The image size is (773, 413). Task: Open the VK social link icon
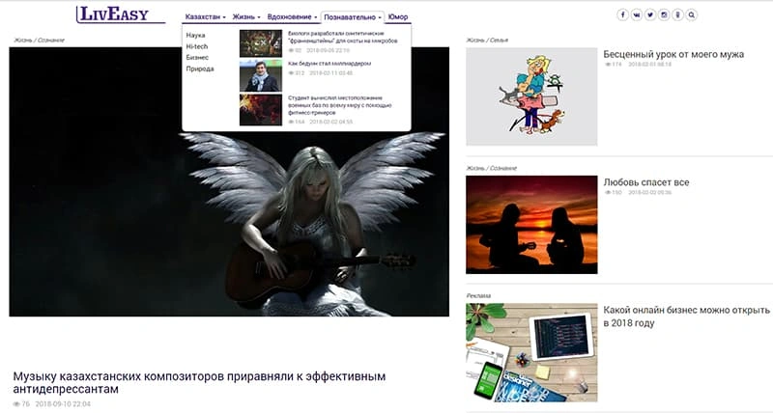point(637,14)
